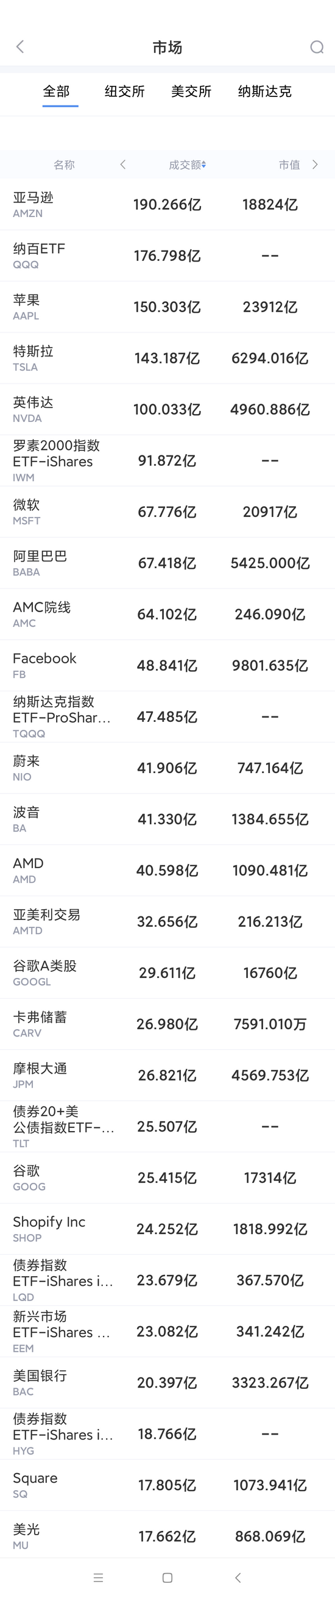Open 亚马逊 AMZN stock row

[x=167, y=204]
